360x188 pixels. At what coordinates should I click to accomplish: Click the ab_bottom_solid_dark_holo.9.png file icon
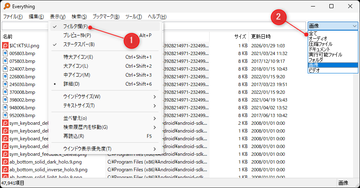coord(5,162)
